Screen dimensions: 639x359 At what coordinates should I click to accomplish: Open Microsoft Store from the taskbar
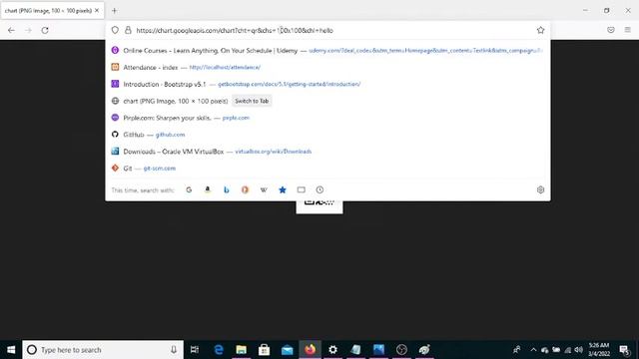(x=264, y=350)
